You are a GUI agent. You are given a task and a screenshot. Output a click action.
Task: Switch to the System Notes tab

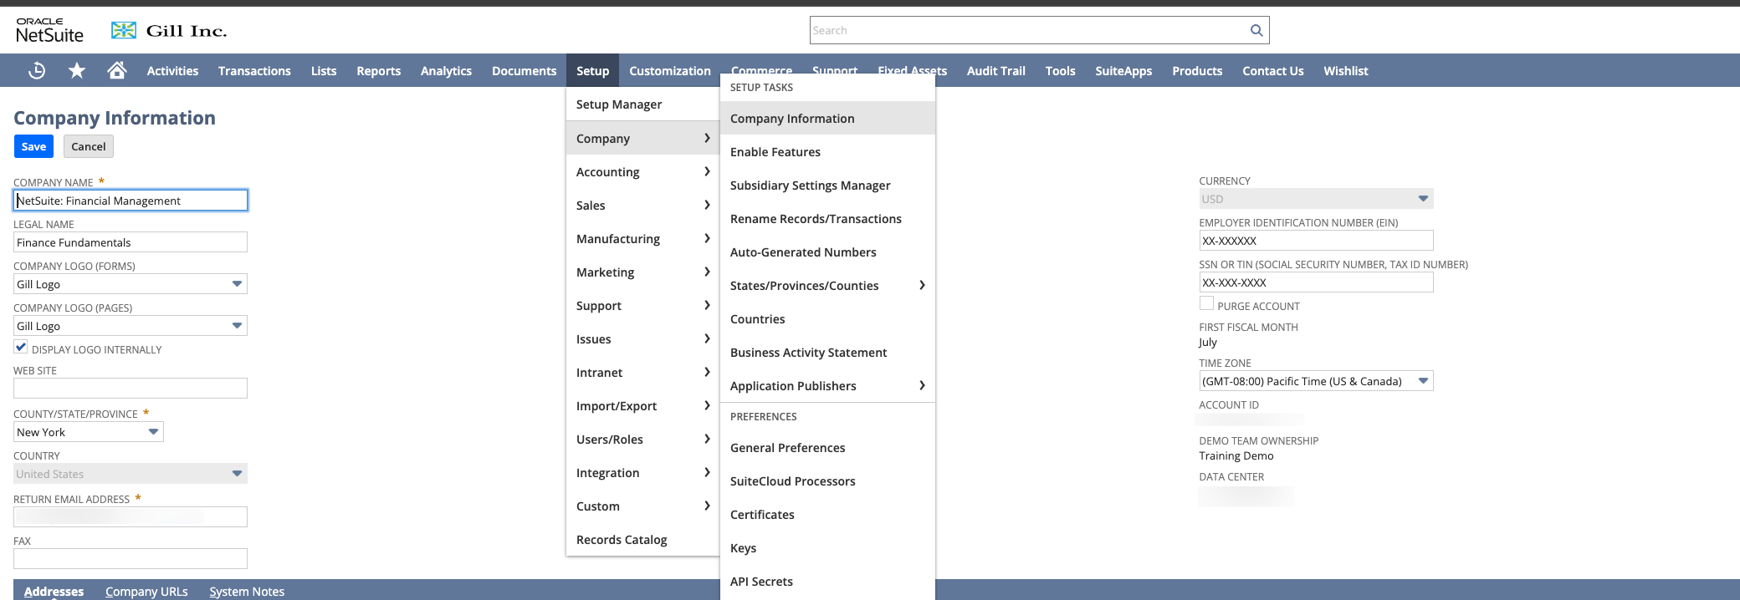pos(247,591)
